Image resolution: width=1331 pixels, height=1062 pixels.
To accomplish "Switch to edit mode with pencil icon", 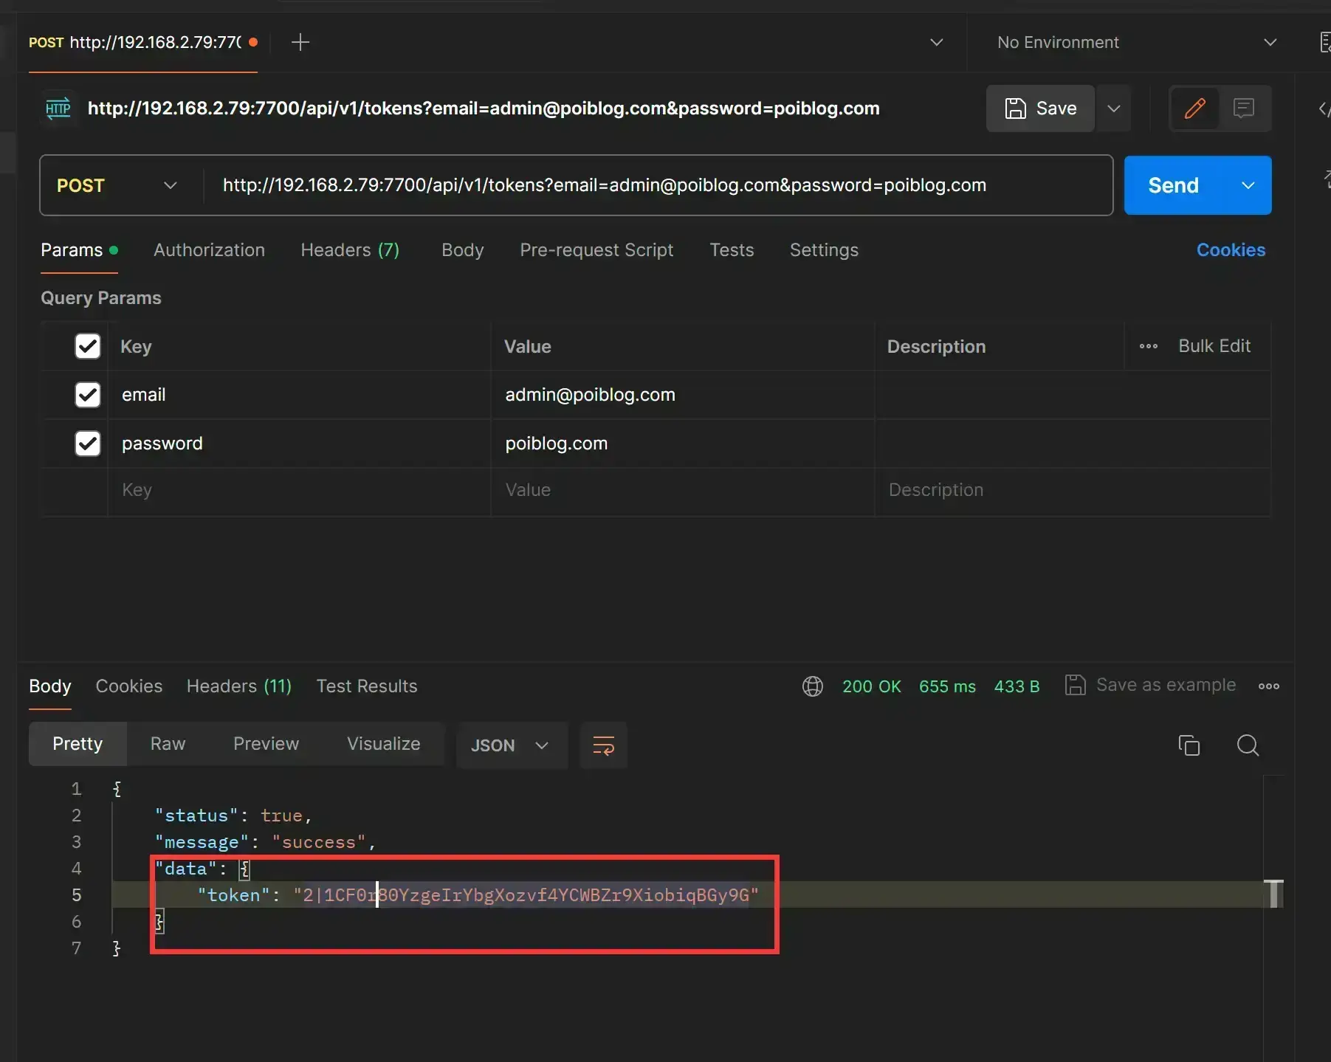I will (1194, 108).
